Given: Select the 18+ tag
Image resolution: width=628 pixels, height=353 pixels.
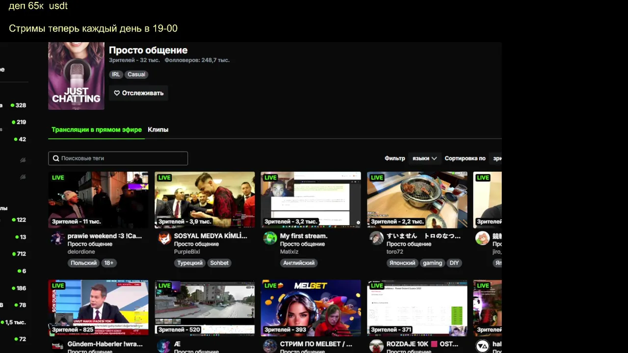Looking at the screenshot, I should click(x=109, y=263).
